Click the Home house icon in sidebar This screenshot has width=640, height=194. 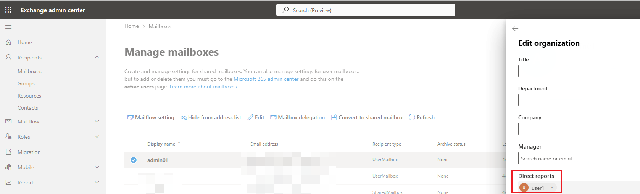click(8, 42)
